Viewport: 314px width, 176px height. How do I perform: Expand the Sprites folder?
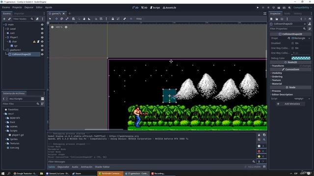(5, 139)
